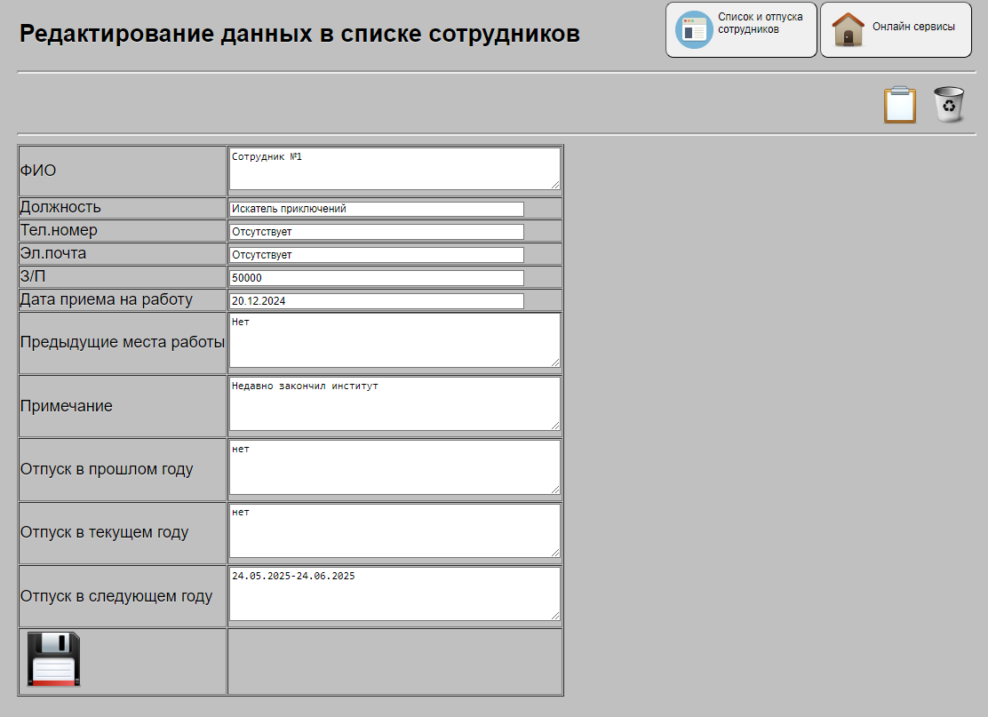Click the house icon on Онлайн сервисы
Viewport: 988px width, 717px height.
[x=850, y=29]
